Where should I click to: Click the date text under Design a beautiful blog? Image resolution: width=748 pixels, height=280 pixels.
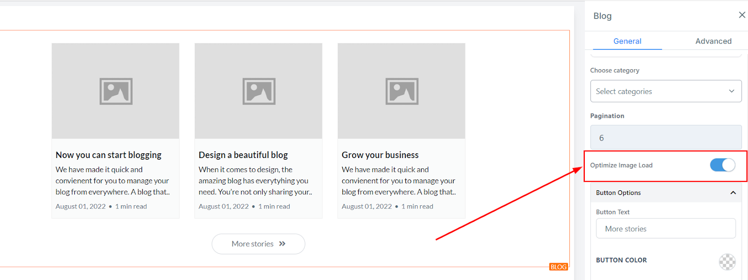(223, 206)
